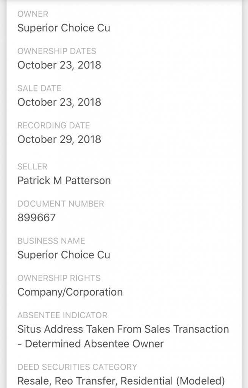Image resolution: width=248 pixels, height=388 pixels.
Task: Tap the sale date value October 23, 2018
Action: [x=59, y=102]
